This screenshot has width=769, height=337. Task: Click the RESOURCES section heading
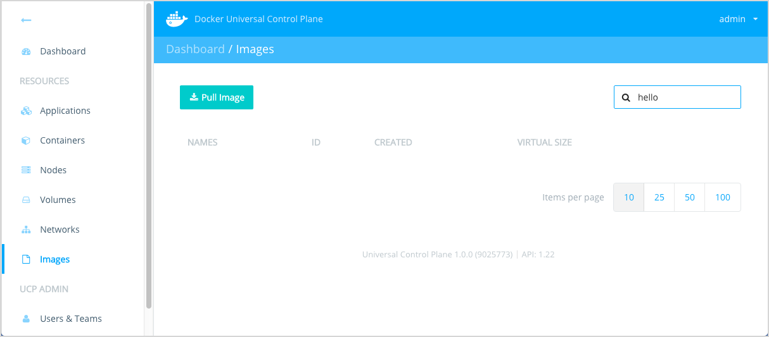[x=44, y=81]
